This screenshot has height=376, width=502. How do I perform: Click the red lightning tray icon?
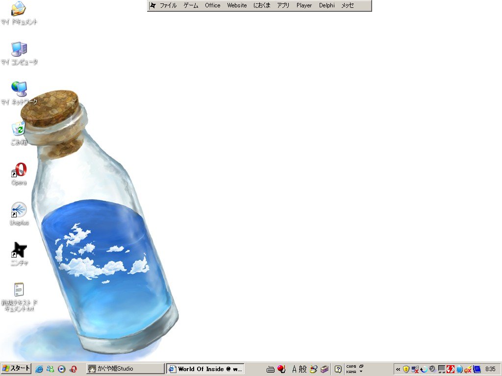[451, 369]
